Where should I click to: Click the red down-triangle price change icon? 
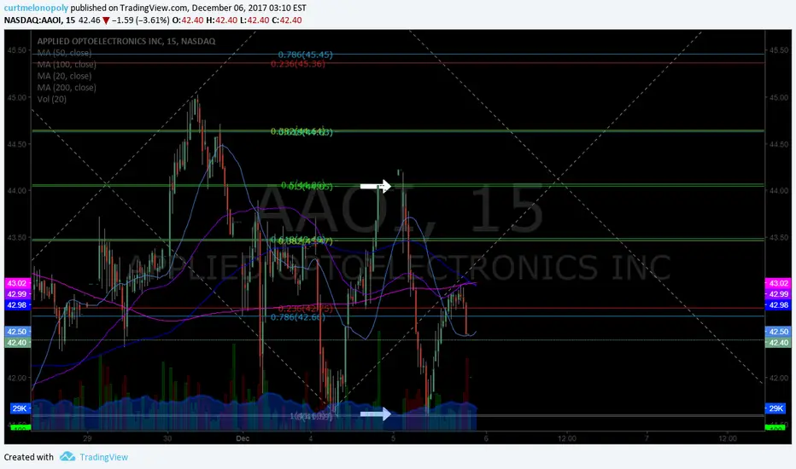click(x=106, y=20)
